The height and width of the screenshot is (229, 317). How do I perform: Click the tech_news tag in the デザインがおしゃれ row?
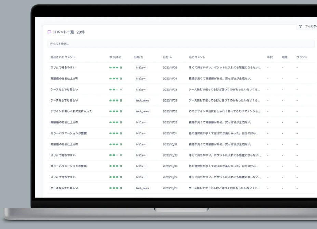[x=142, y=111]
